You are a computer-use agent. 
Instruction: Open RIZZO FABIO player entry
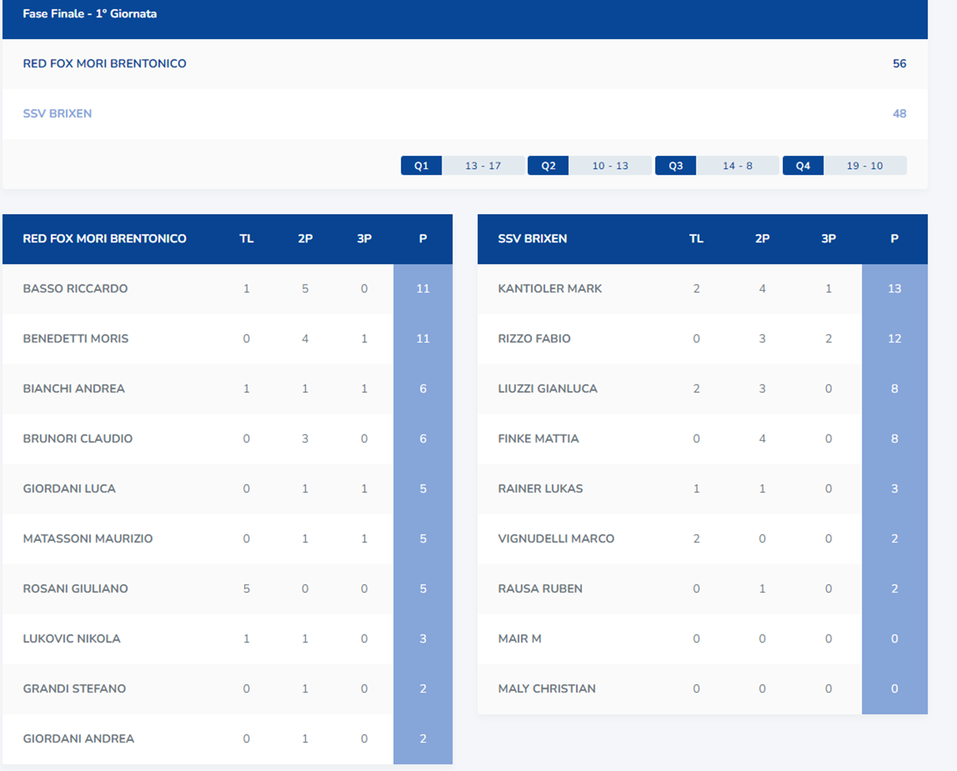[x=534, y=339]
